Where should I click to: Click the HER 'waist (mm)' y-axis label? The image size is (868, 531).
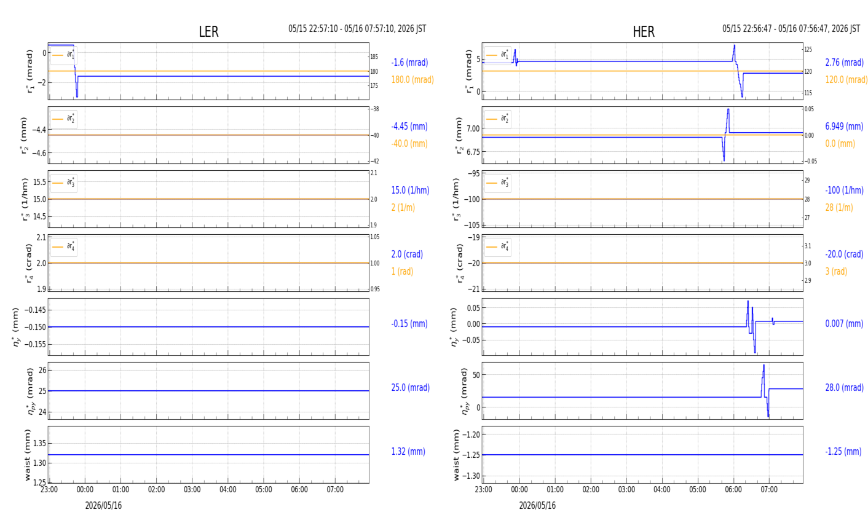[x=457, y=455]
